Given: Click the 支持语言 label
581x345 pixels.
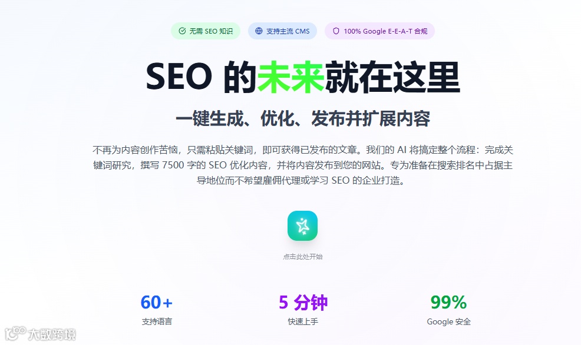Looking at the screenshot, I should [x=157, y=321].
